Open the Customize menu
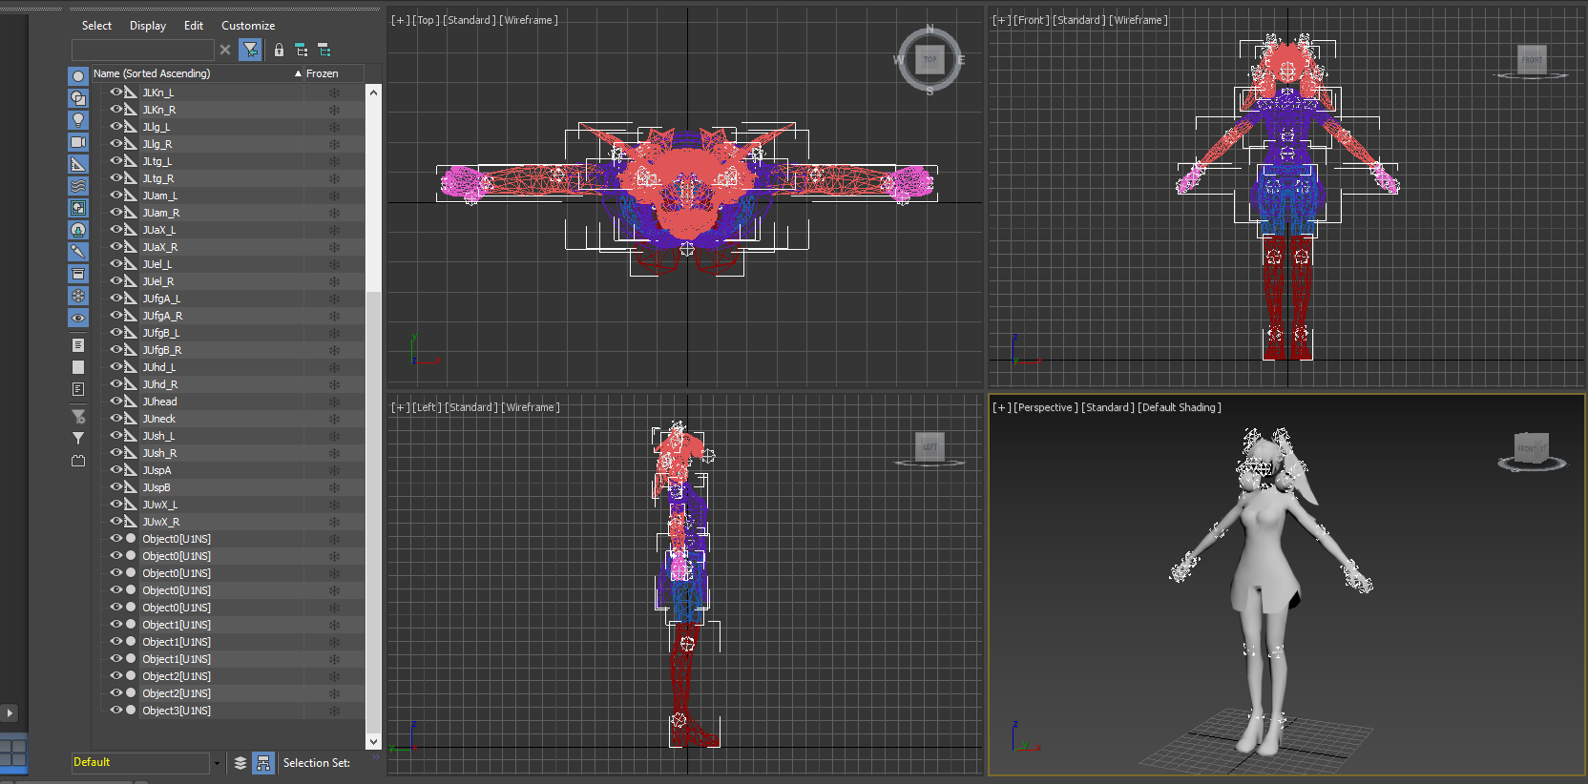The height and width of the screenshot is (784, 1588). pyautogui.click(x=248, y=26)
